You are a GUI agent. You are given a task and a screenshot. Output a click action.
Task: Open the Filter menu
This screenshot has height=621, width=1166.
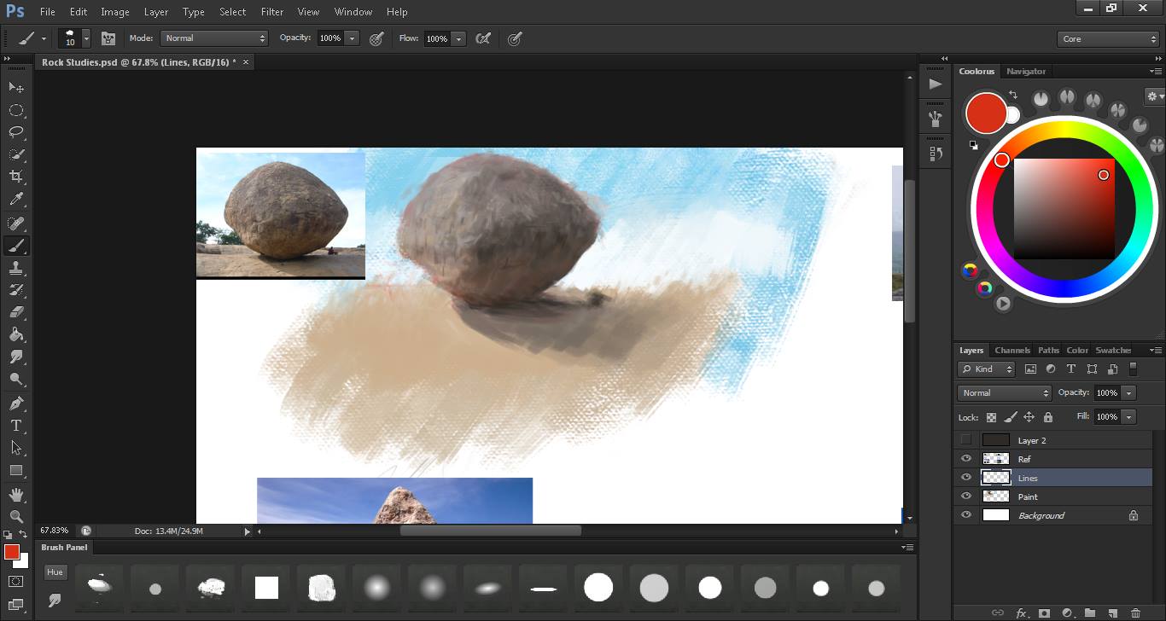[x=272, y=12]
